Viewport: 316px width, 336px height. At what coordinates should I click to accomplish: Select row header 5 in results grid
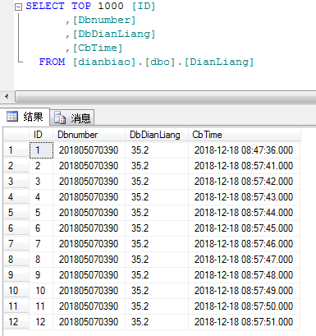[x=16, y=213]
